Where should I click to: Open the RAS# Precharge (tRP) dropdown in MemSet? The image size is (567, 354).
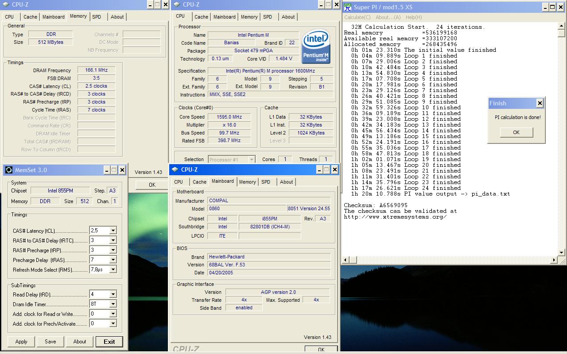[x=113, y=250]
